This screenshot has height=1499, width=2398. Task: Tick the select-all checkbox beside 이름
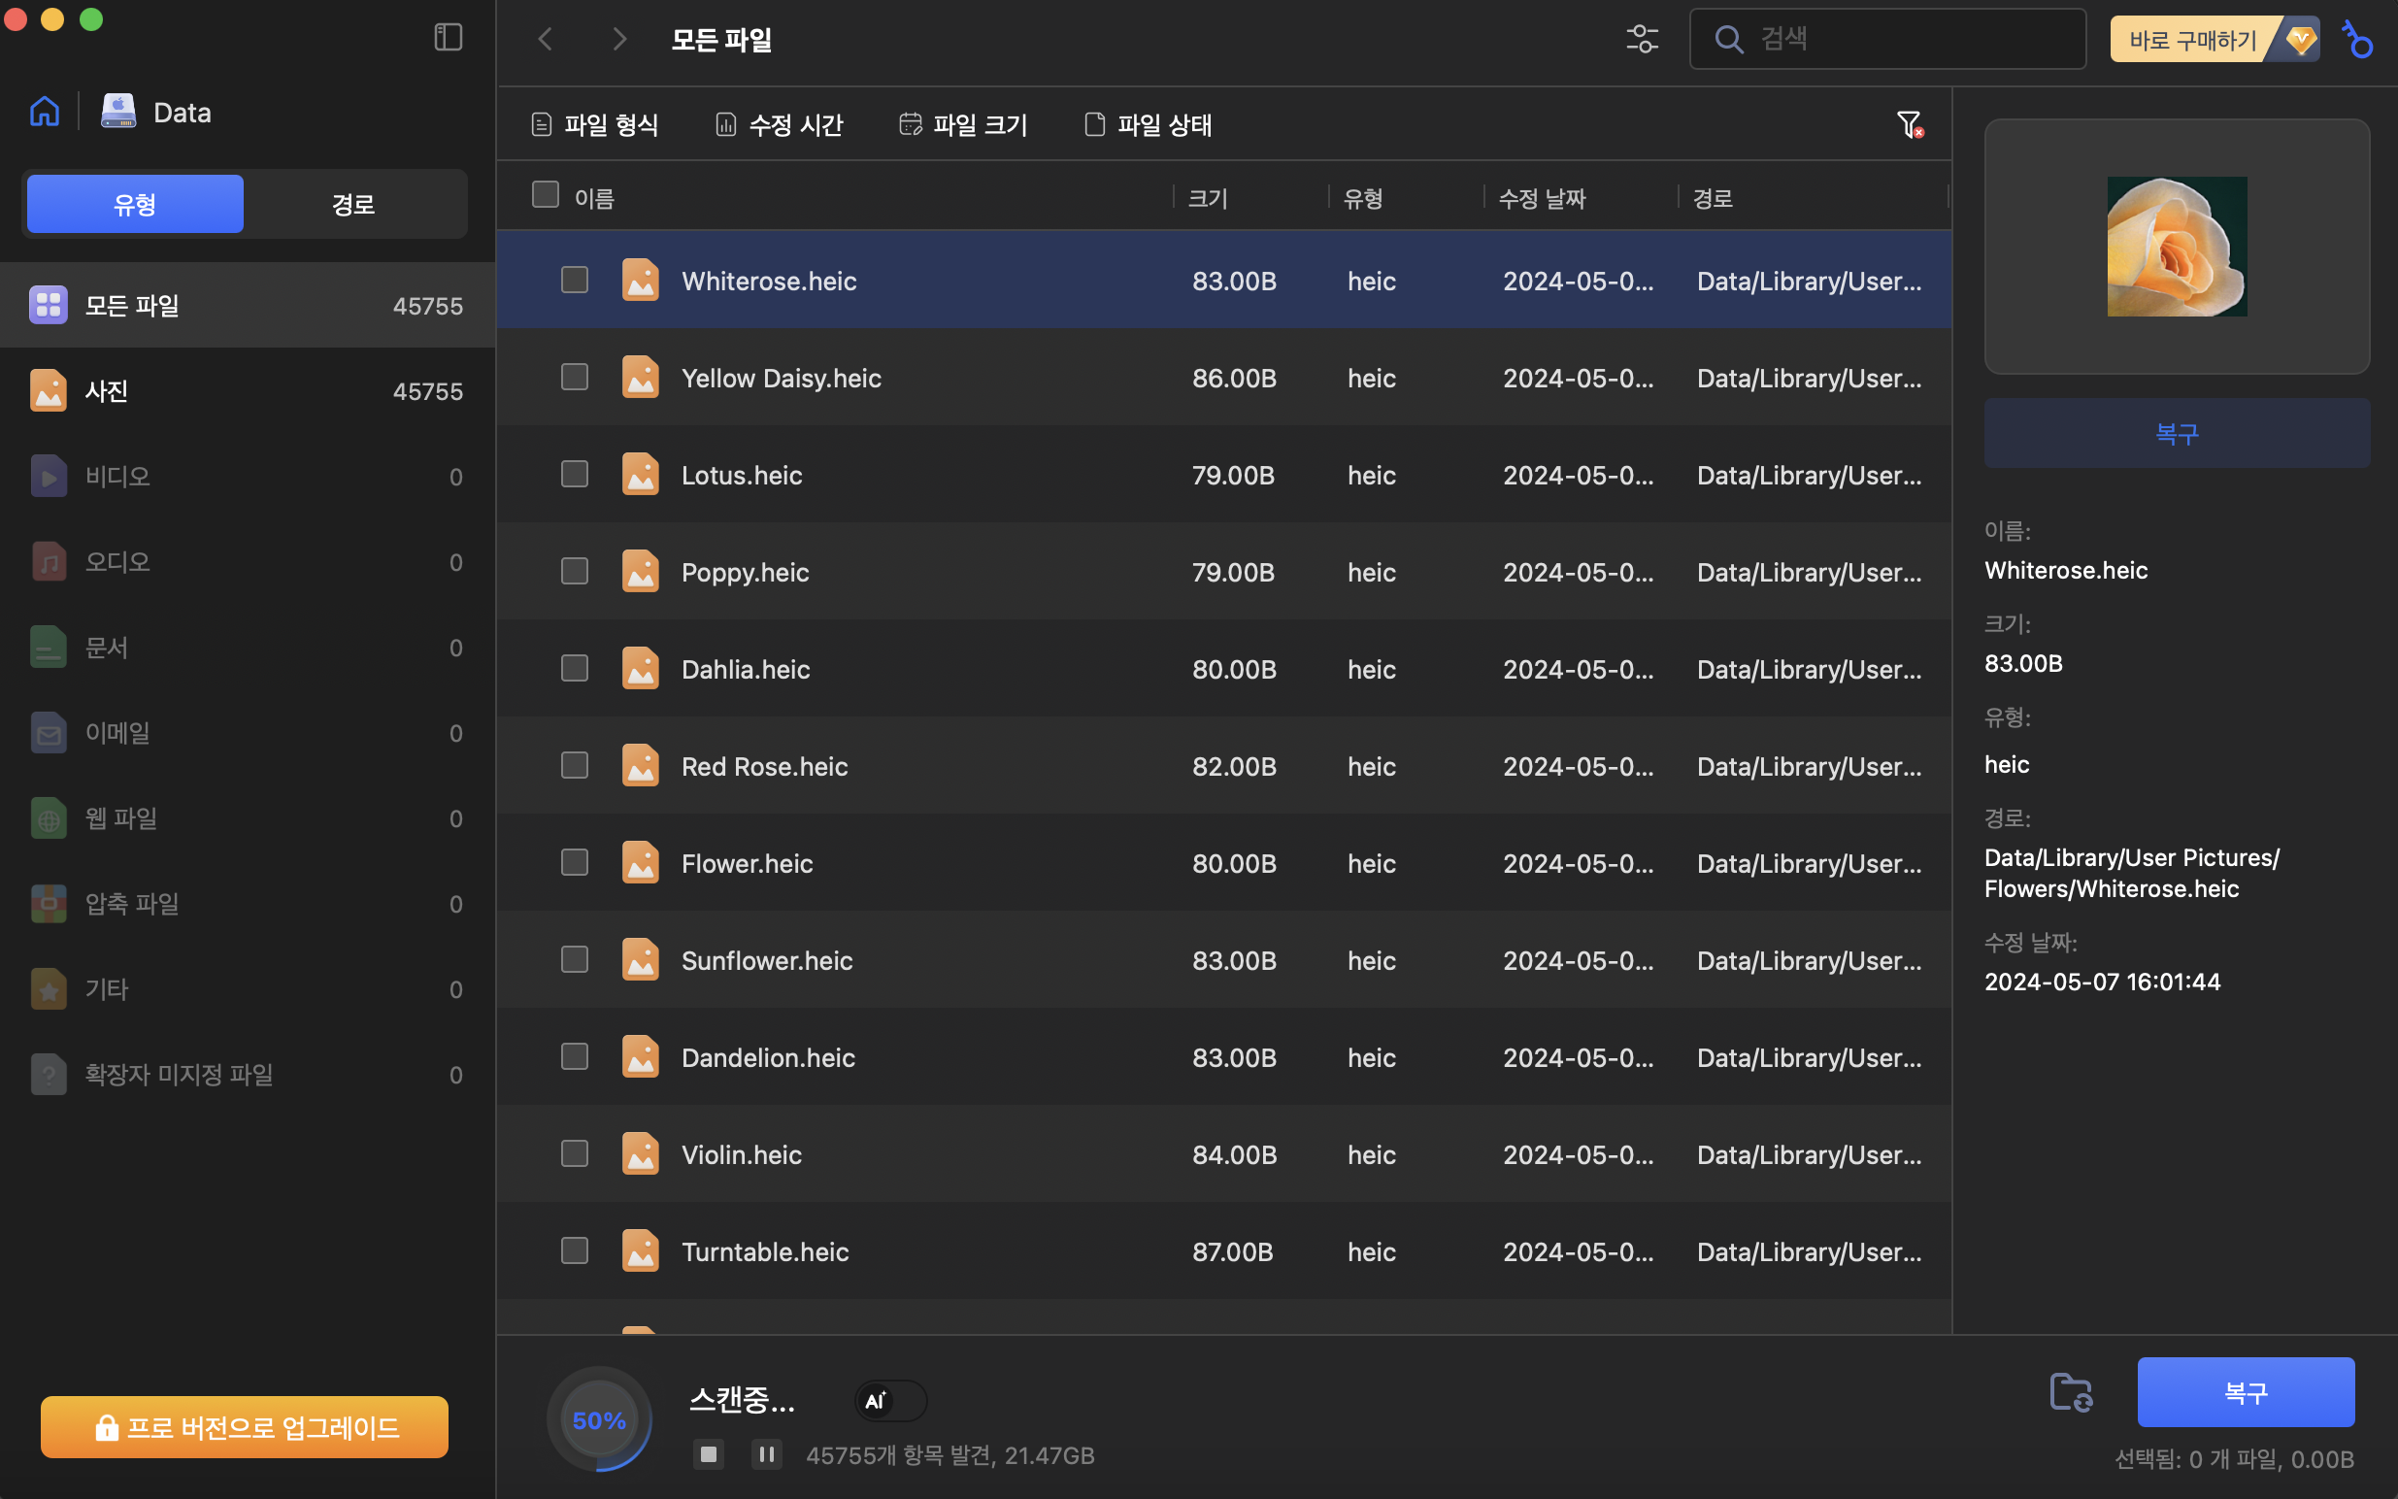tap(546, 194)
